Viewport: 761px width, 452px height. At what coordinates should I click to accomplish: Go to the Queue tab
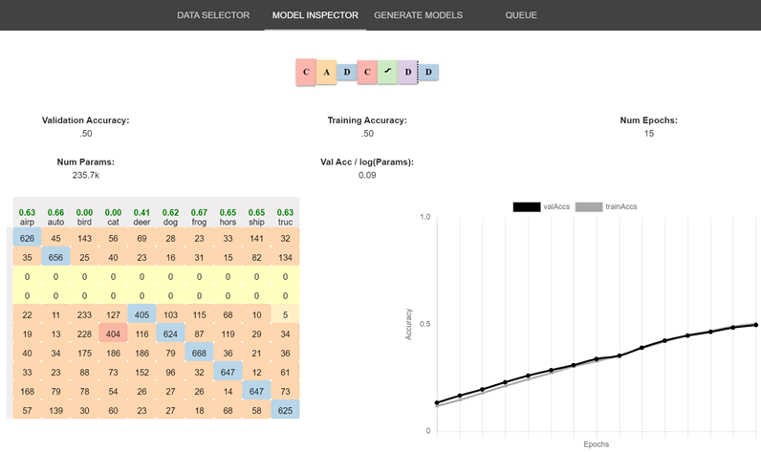(521, 15)
